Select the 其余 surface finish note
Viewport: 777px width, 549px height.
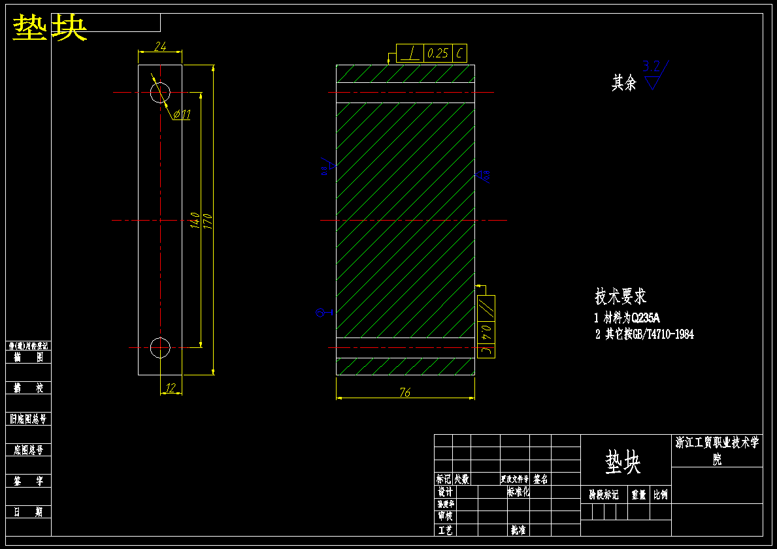623,83
